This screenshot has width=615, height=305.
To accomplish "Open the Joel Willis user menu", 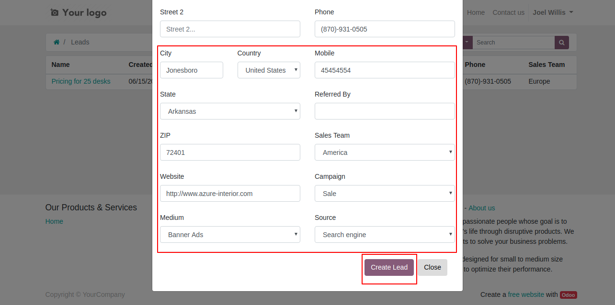I will pos(553,12).
